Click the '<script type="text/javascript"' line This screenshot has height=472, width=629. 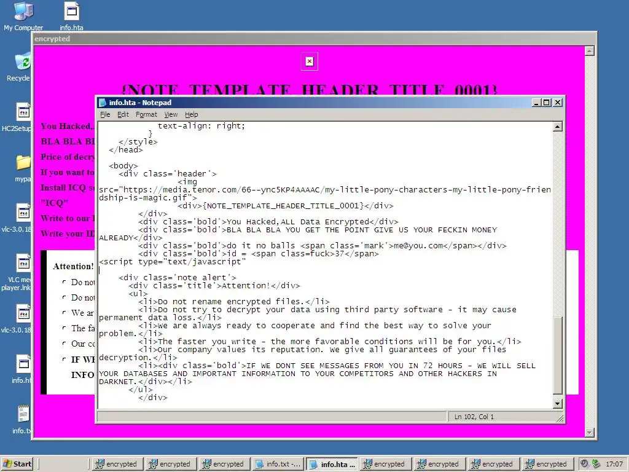pos(173,262)
